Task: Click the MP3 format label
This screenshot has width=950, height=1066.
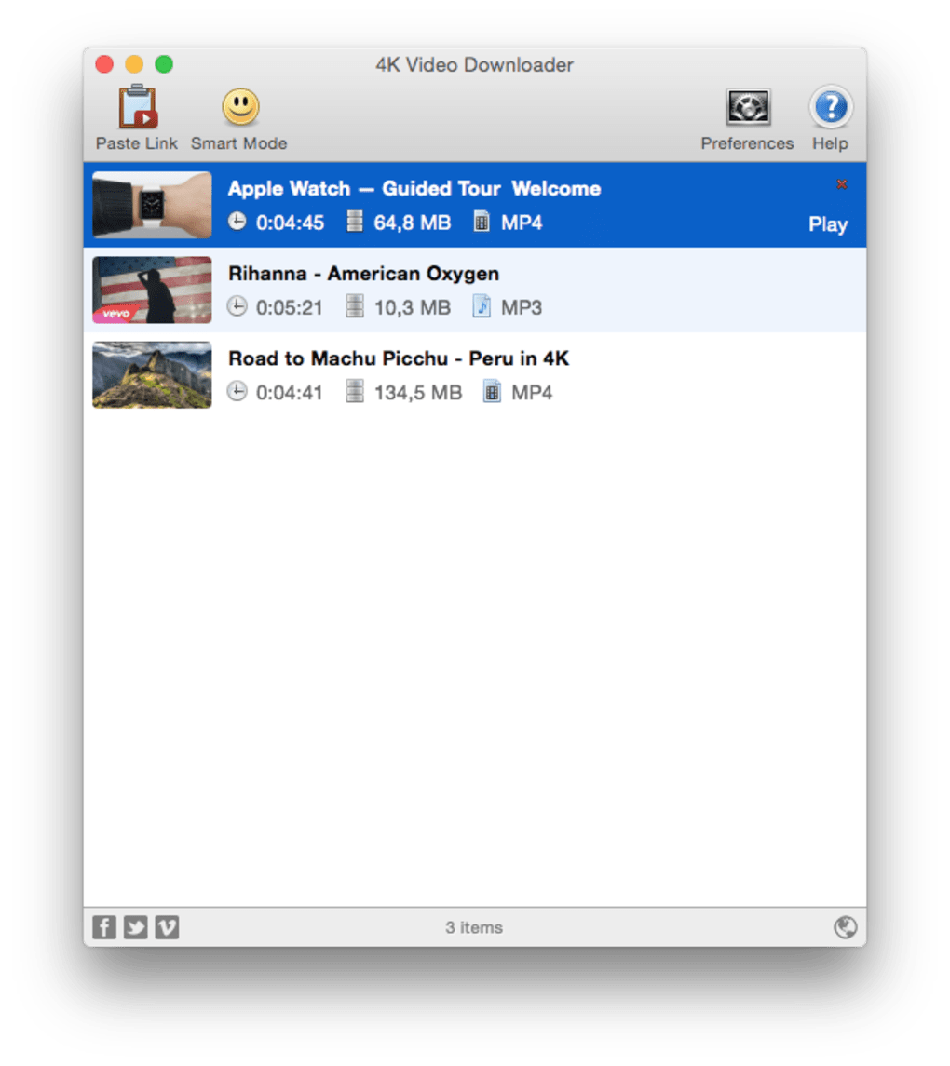Action: (x=522, y=308)
